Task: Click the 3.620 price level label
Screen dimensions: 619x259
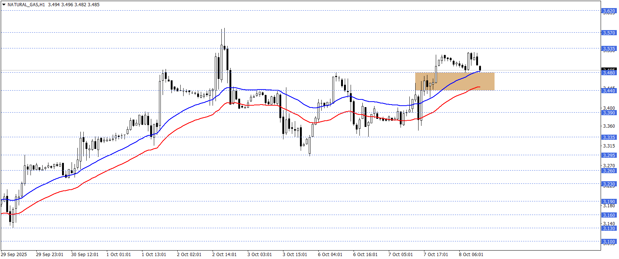Action: 609,11
